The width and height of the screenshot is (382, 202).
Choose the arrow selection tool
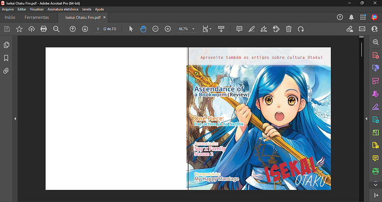click(131, 29)
